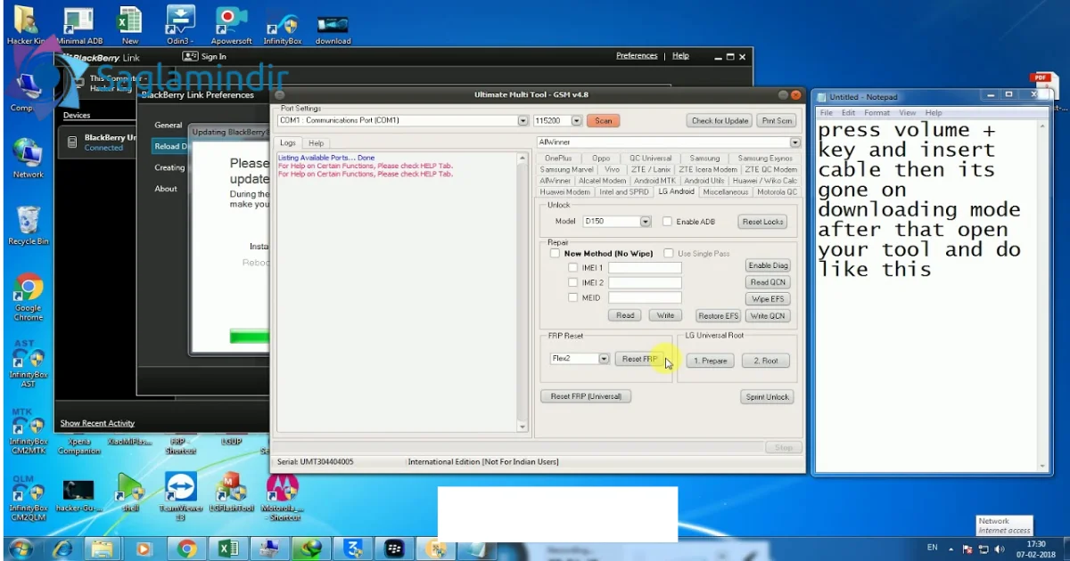Switch to the Android MTK tab
1070x561 pixels.
click(x=655, y=181)
